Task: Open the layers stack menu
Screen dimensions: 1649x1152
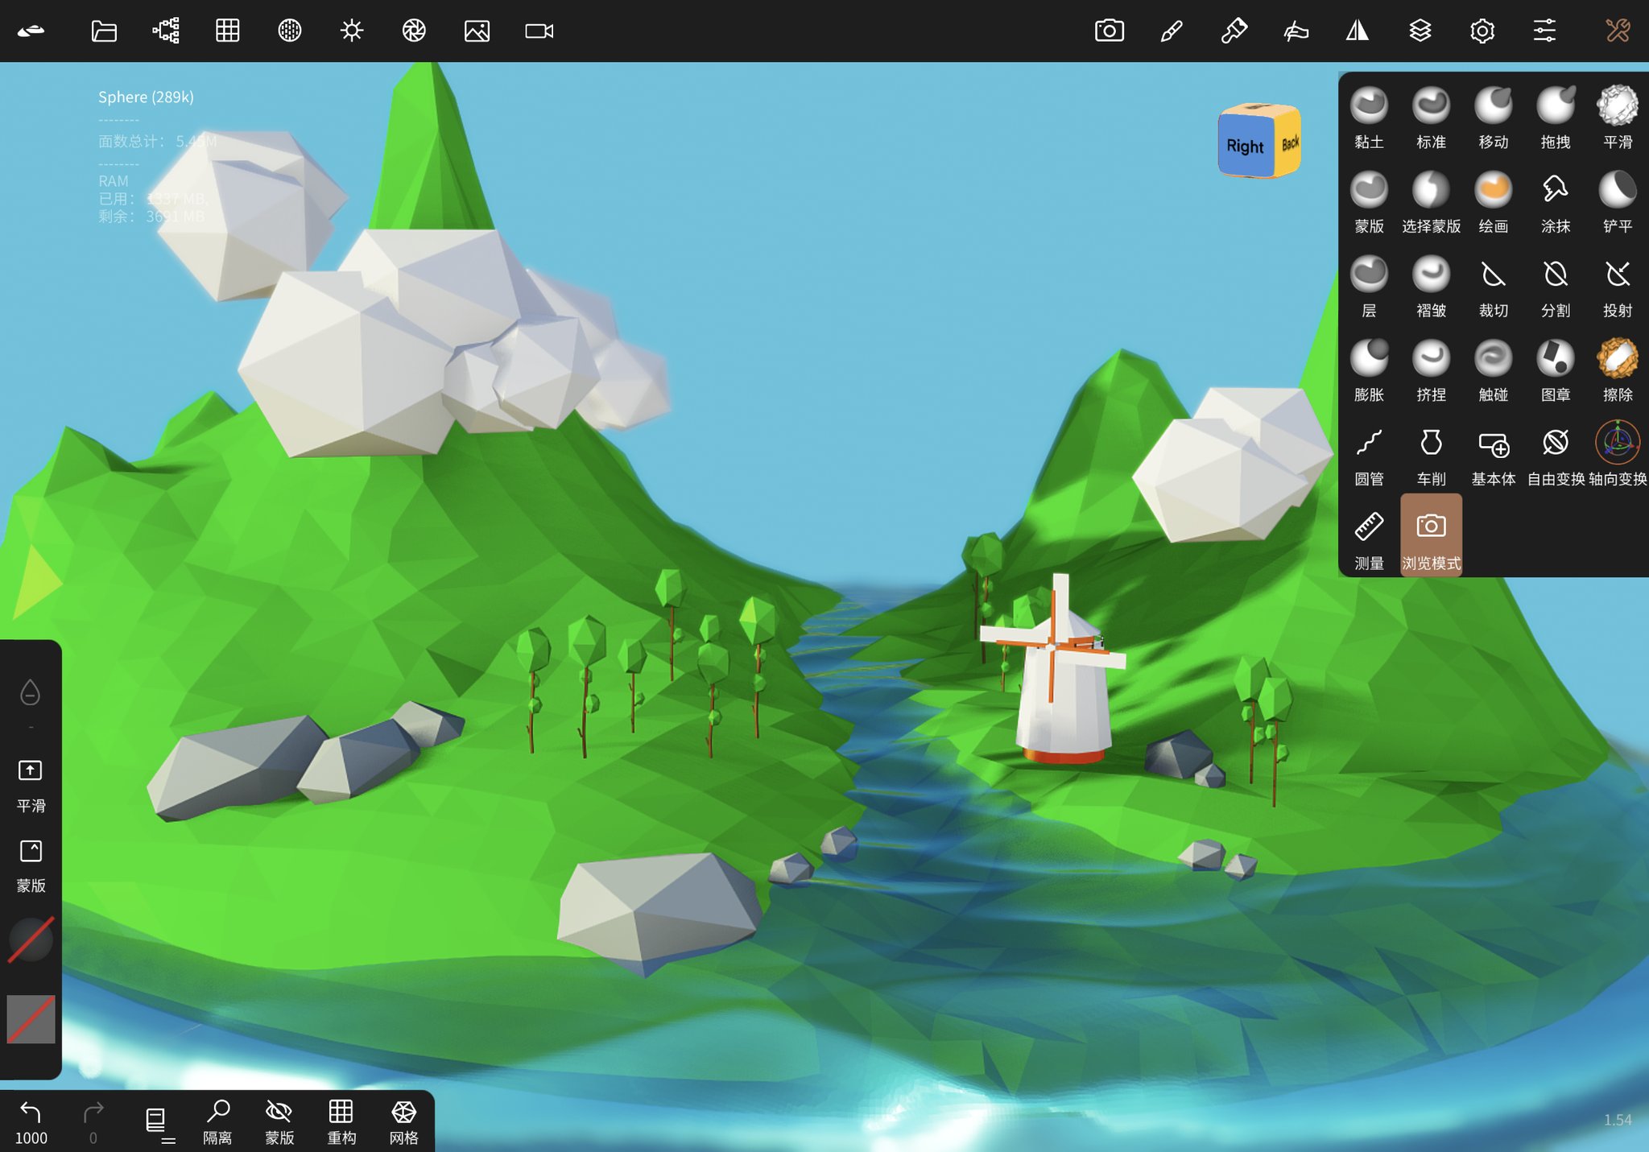Action: click(1420, 31)
